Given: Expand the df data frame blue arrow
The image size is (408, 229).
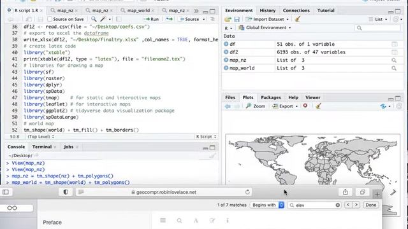Looking at the screenshot, I should 226,44.
